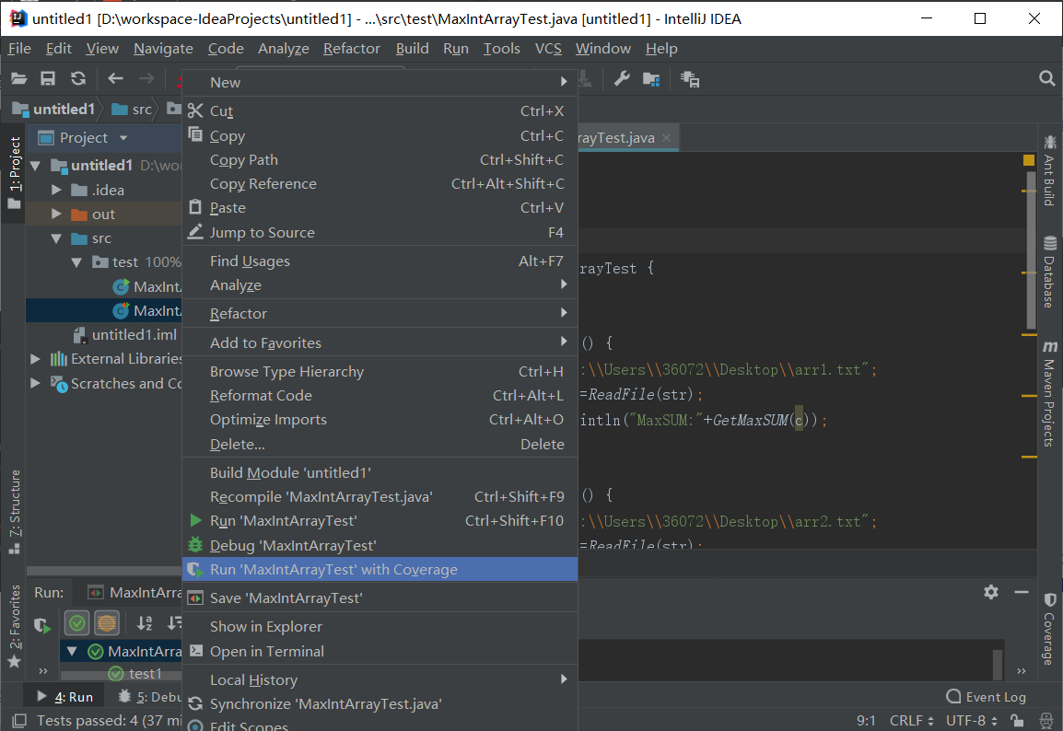Click the Cut scissors icon in context menu

[x=195, y=110]
